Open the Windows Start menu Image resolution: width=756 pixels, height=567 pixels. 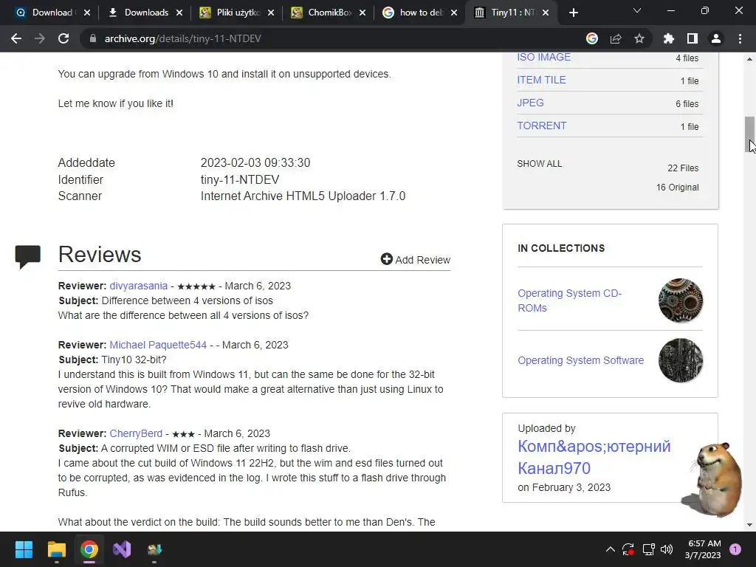[24, 549]
